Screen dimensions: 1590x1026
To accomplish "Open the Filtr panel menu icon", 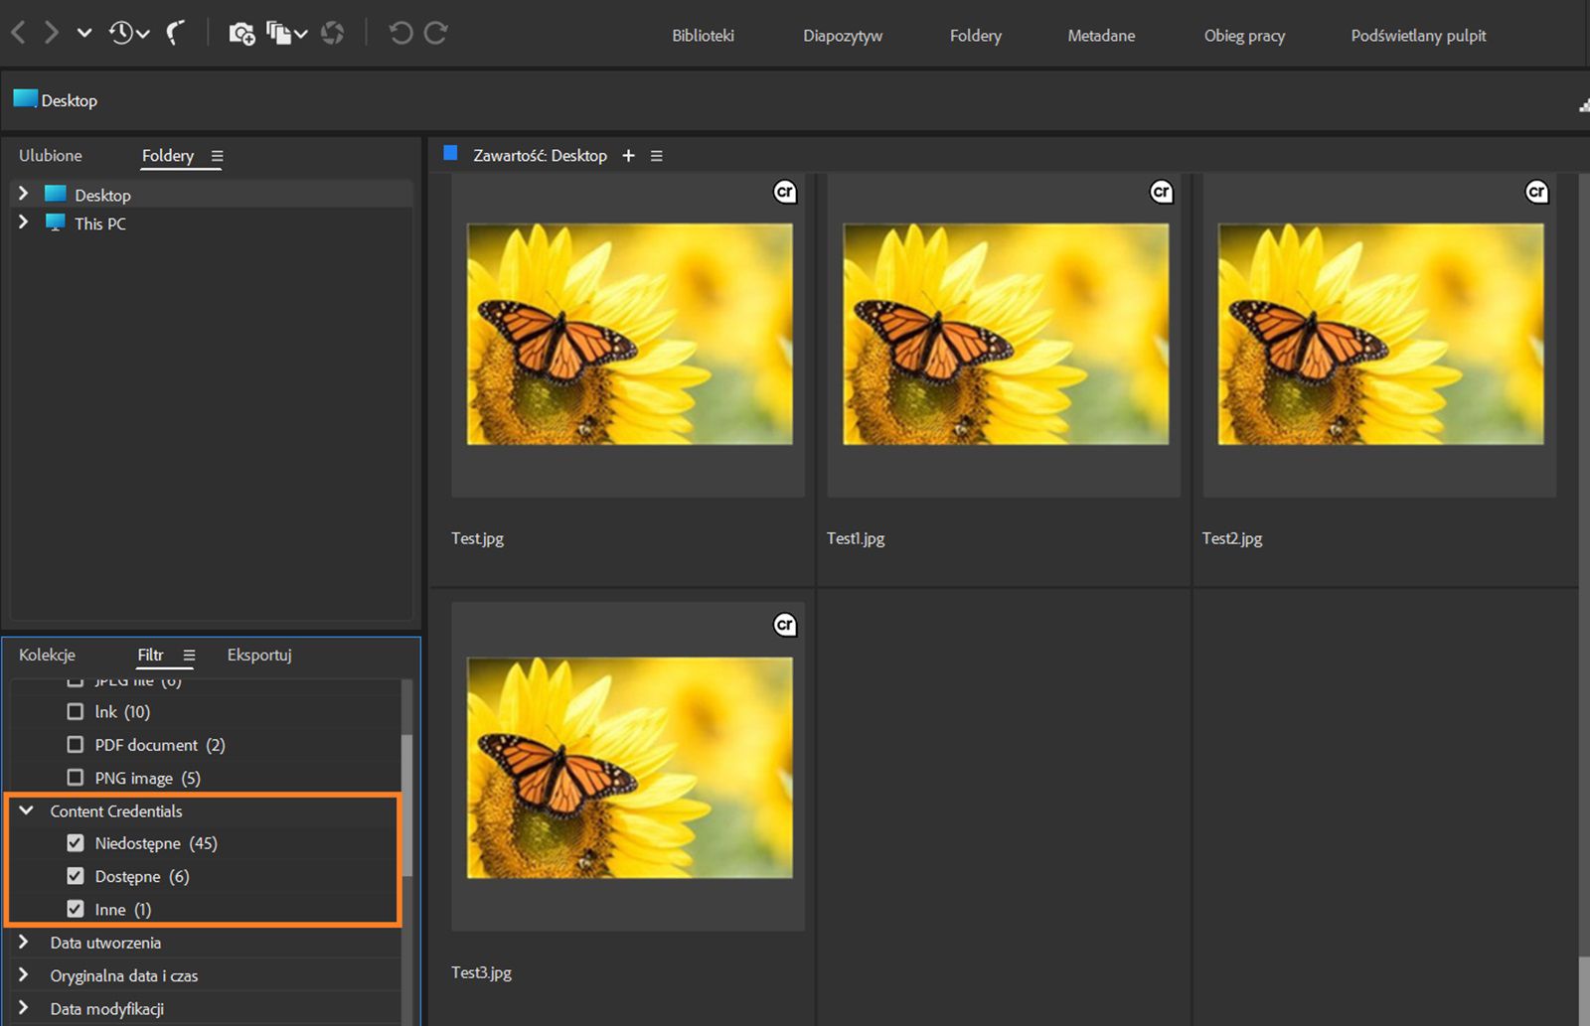I will click(x=189, y=656).
